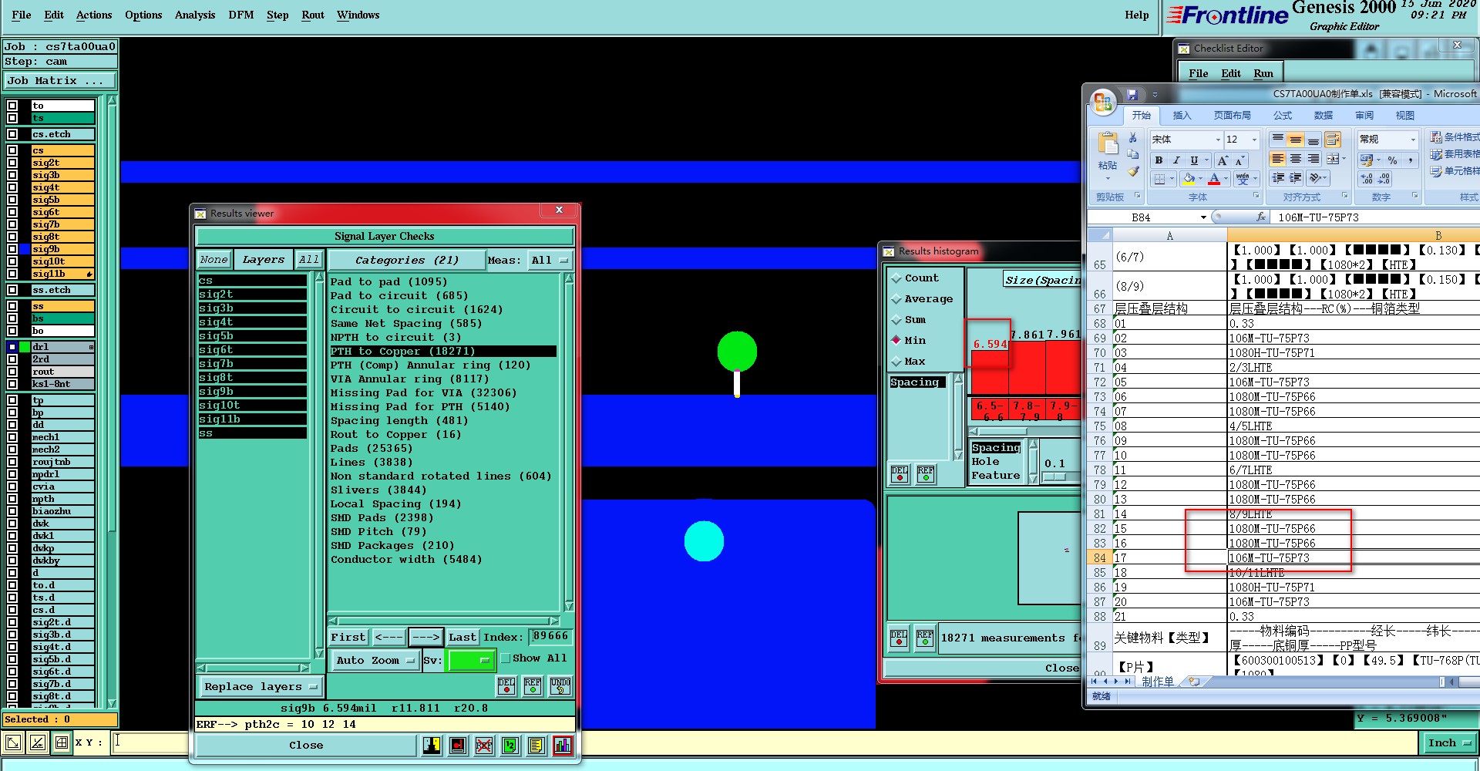Click the DEL icon above the Results viewer status line
The image size is (1480, 771).
(x=506, y=685)
